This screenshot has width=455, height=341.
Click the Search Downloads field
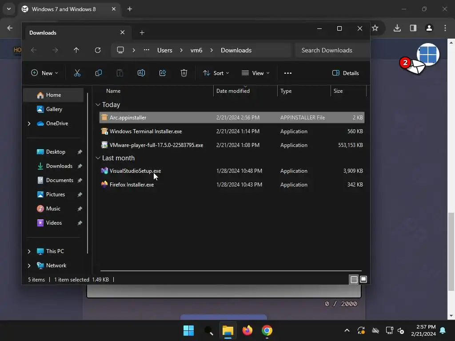click(x=332, y=50)
